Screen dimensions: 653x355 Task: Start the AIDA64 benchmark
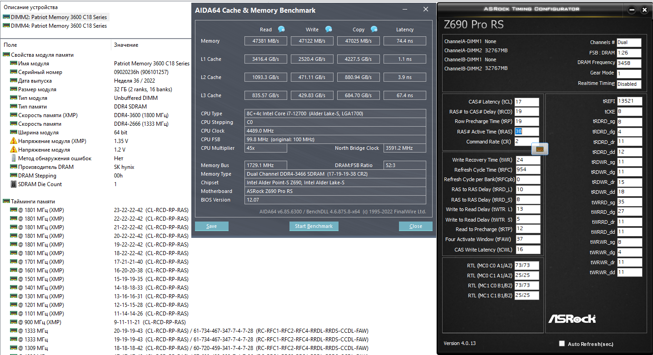[314, 226]
